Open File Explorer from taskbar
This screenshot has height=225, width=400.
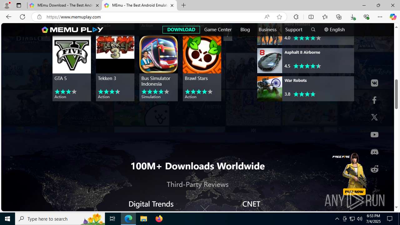[144, 219]
